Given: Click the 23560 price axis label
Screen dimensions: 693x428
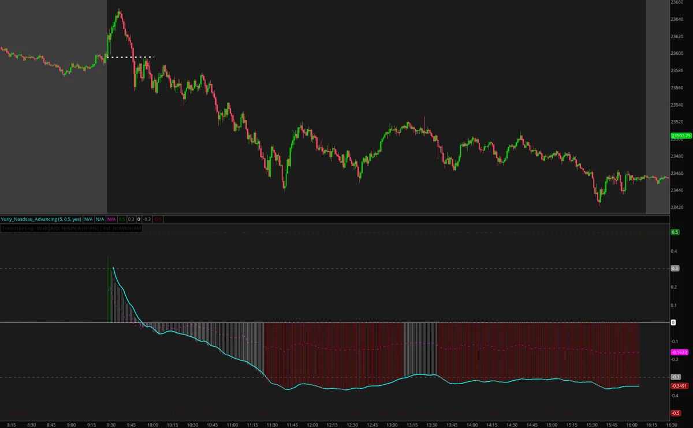Looking at the screenshot, I should 678,88.
